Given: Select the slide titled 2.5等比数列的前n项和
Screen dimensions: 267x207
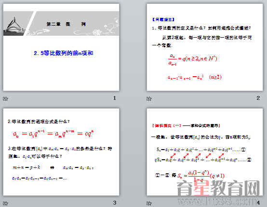Looking at the screenshot, I should point(61,47).
